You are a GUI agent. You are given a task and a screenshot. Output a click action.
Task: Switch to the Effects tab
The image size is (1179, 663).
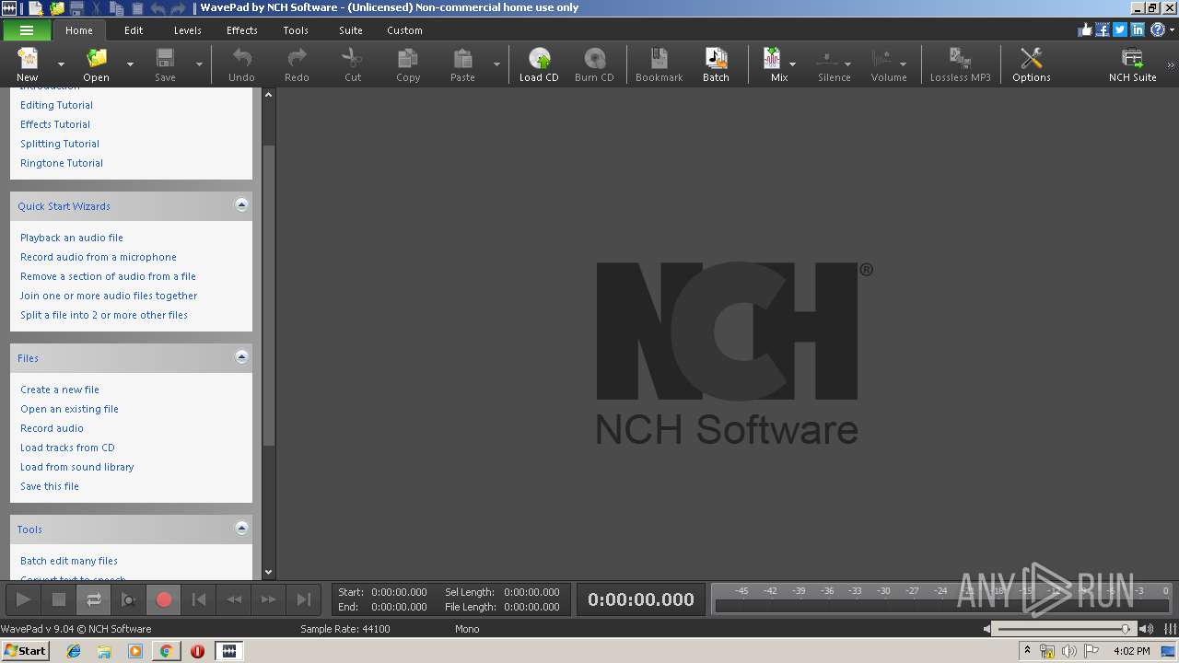242,30
